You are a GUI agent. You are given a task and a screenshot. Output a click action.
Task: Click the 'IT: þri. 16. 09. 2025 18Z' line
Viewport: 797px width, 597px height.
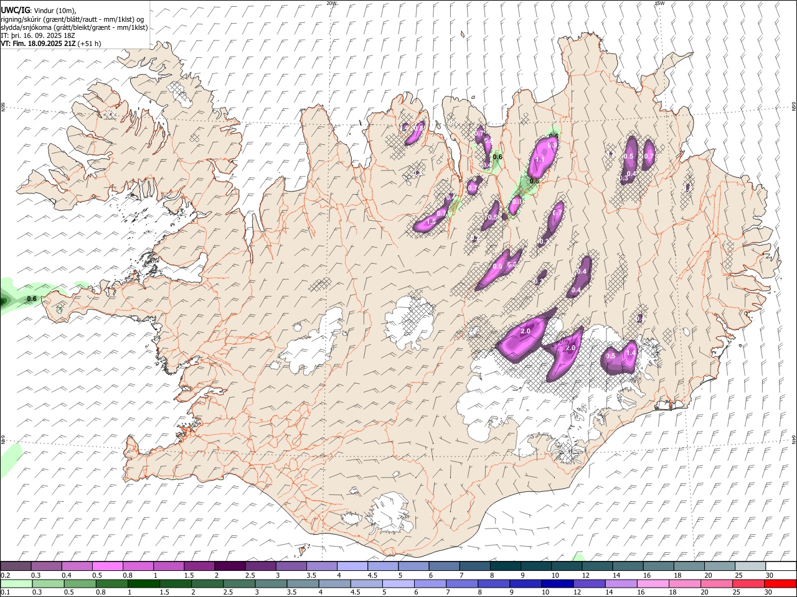point(38,35)
